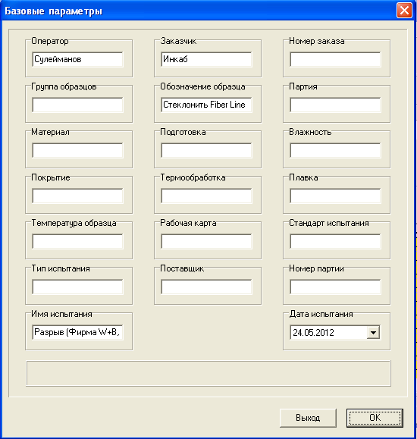Click the Стандарт испытания input field
The width and height of the screenshot is (417, 439).
(x=335, y=241)
